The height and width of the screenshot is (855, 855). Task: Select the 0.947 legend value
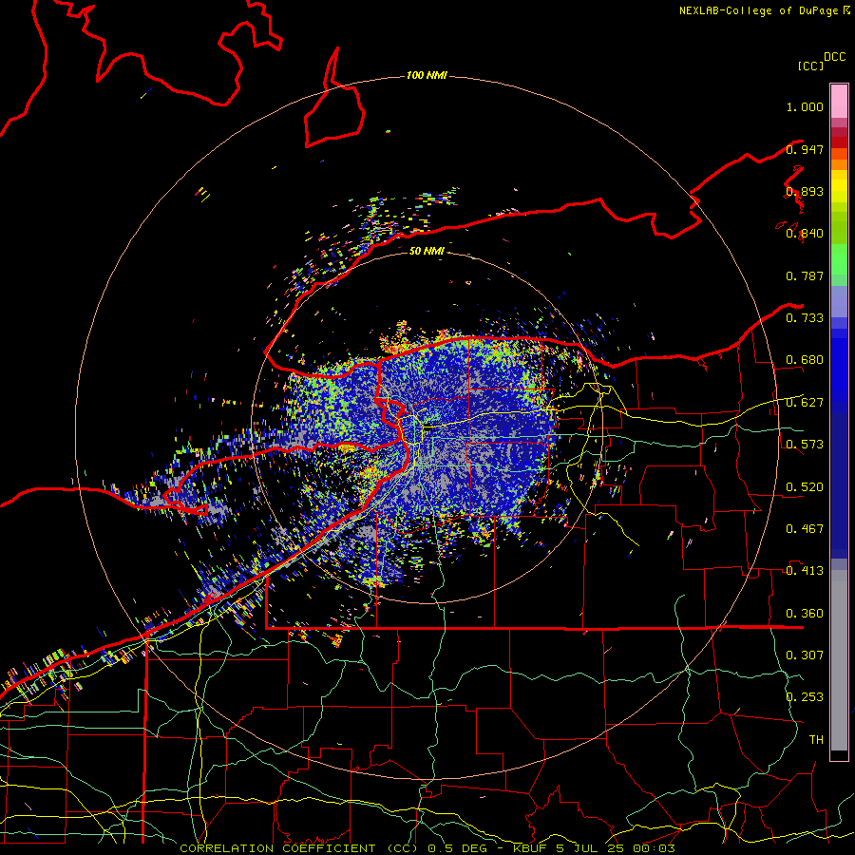[805, 149]
